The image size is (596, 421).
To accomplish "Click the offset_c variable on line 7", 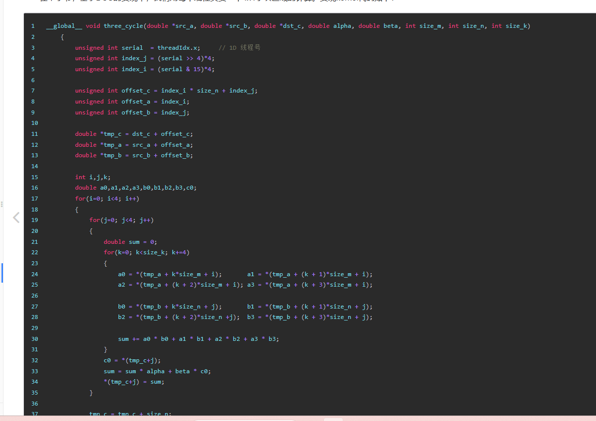I will point(136,91).
